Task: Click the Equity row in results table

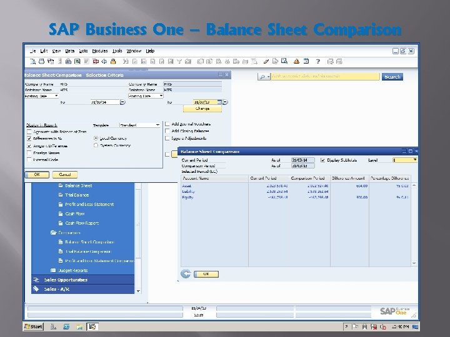Action: coord(296,197)
